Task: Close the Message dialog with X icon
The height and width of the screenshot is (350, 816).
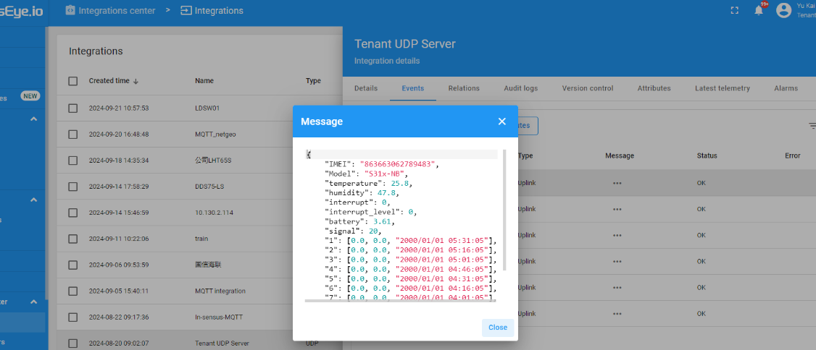Action: 502,121
